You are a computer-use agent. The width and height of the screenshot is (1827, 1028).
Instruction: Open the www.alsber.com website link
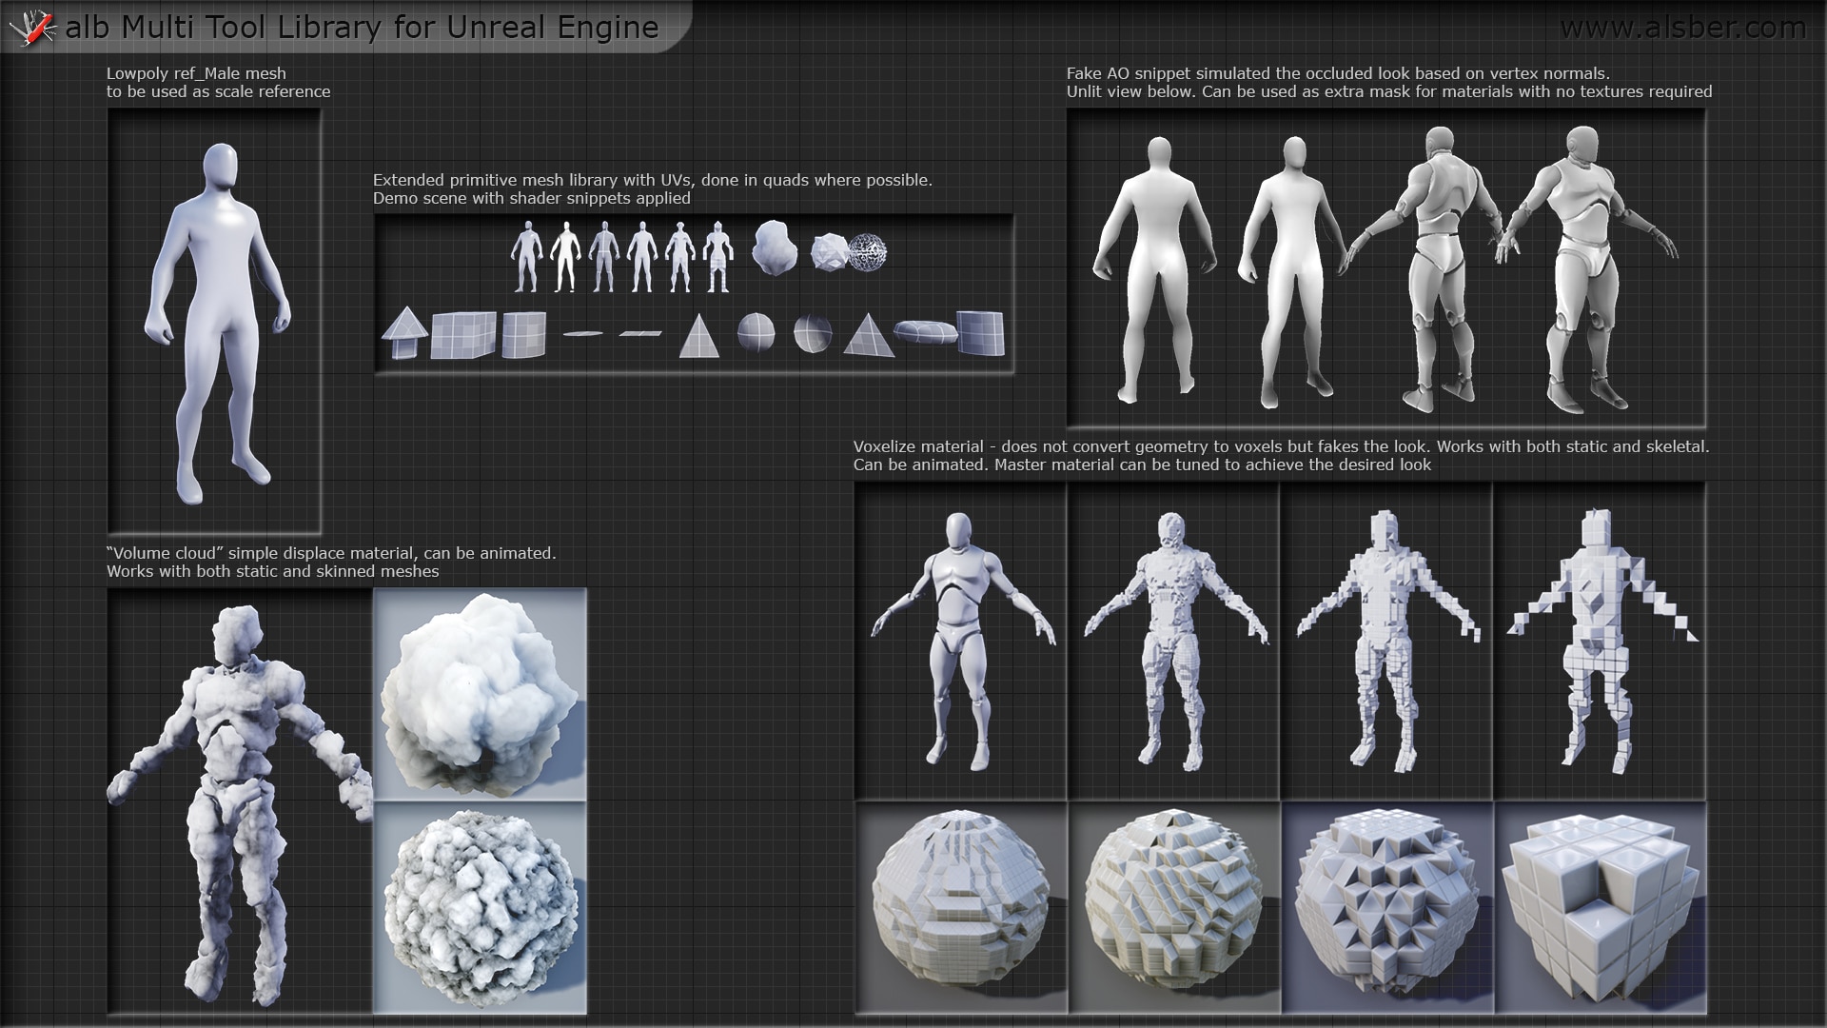(x=1682, y=29)
